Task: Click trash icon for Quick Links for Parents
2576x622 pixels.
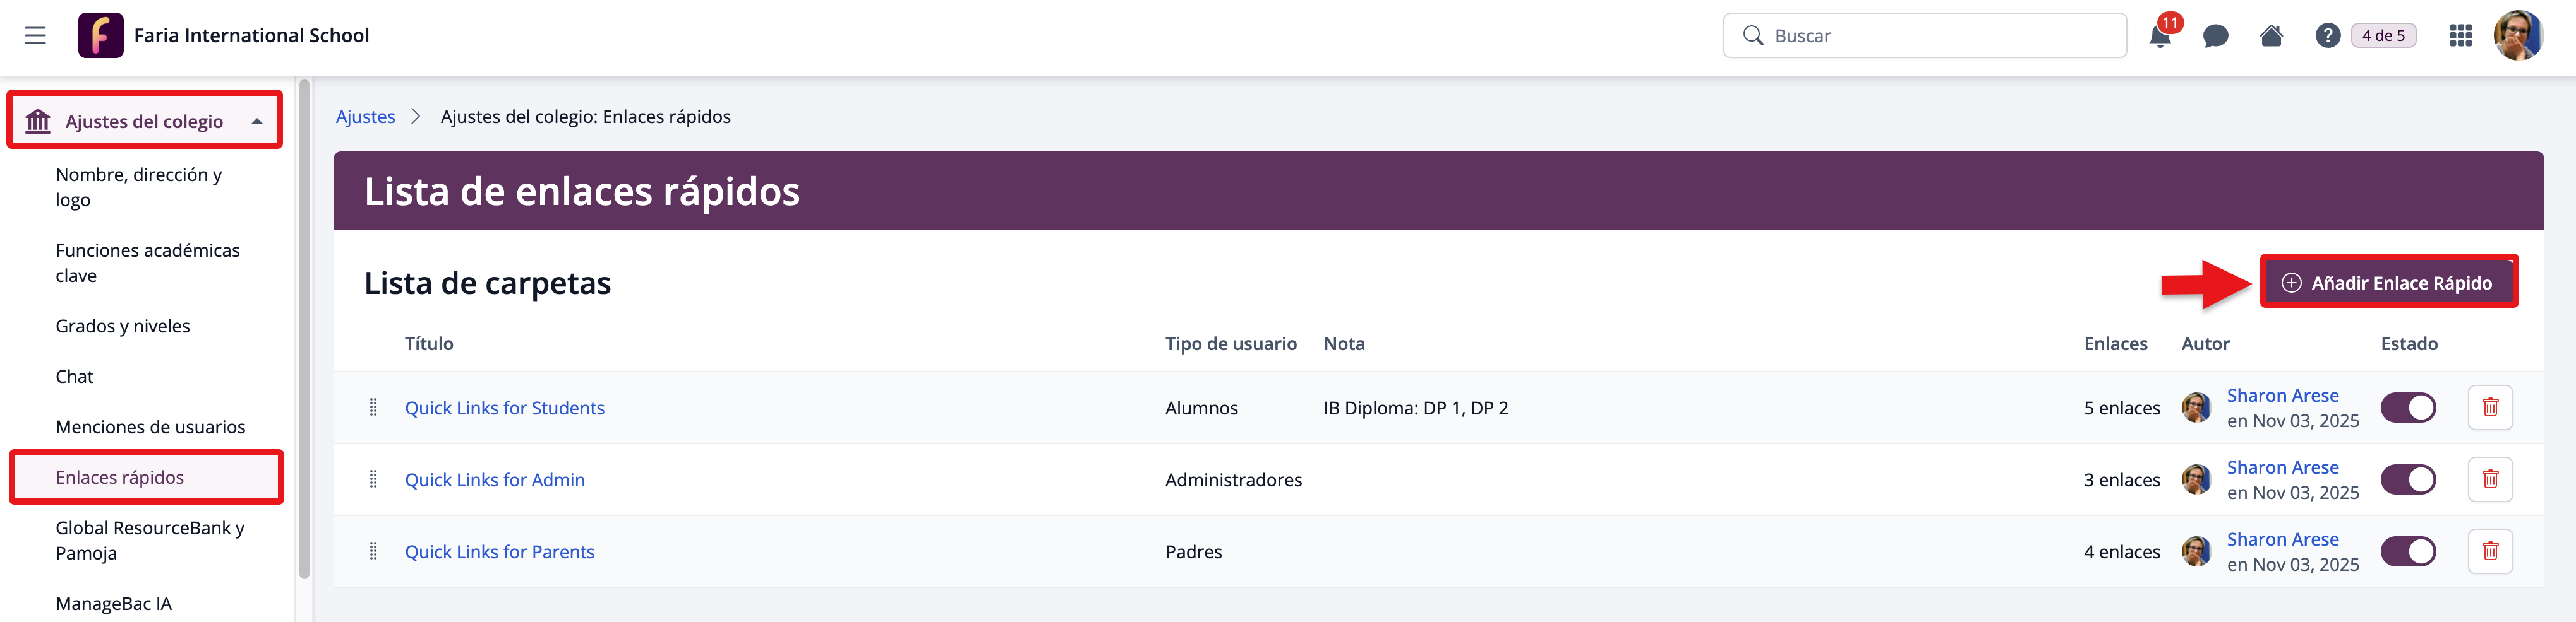Action: pos(2489,551)
